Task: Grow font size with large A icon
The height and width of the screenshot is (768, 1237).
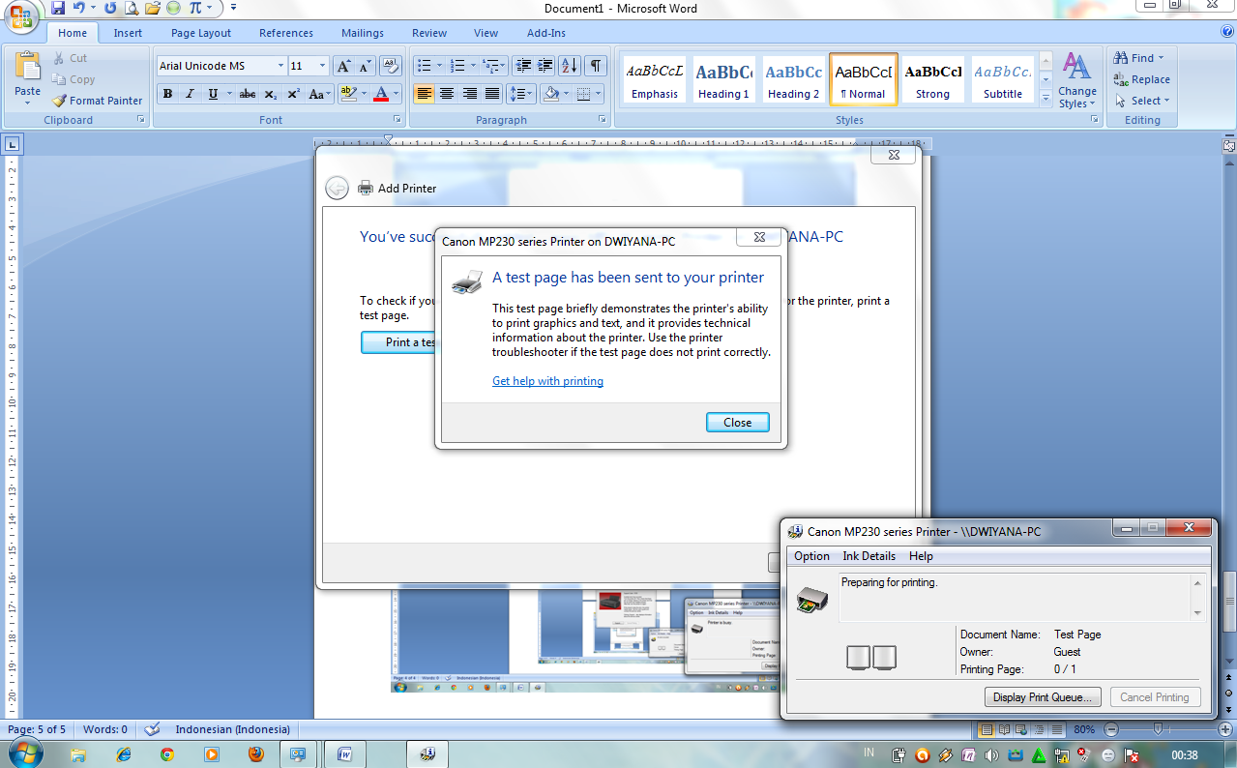Action: [343, 66]
